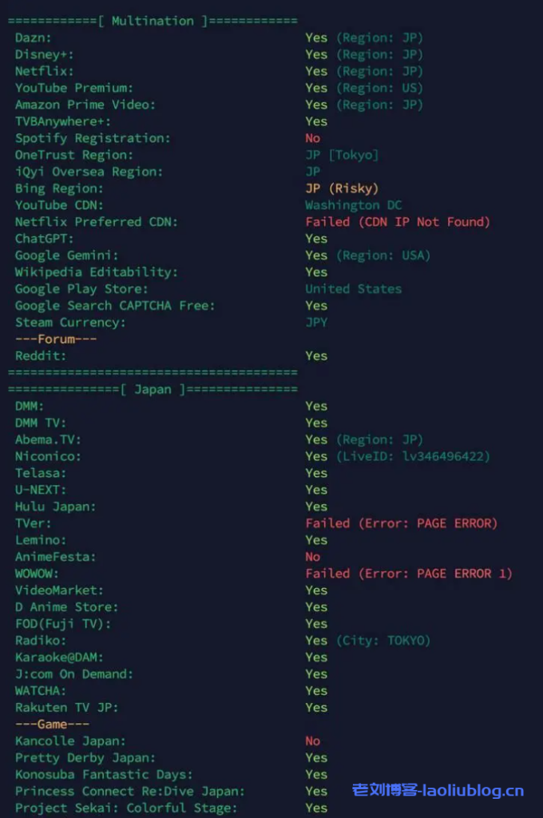Click the Reddit label
The width and height of the screenshot is (543, 818).
point(41,356)
